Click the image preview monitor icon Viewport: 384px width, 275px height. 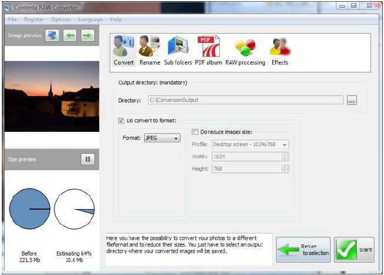(x=52, y=35)
